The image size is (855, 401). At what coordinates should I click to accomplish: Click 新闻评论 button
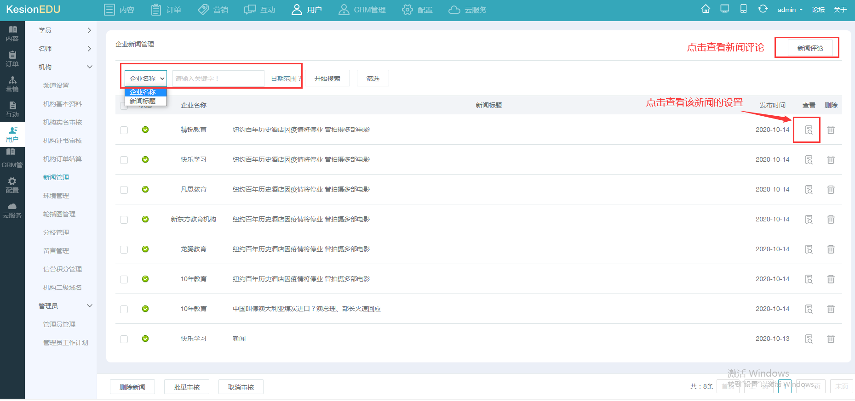tap(810, 48)
